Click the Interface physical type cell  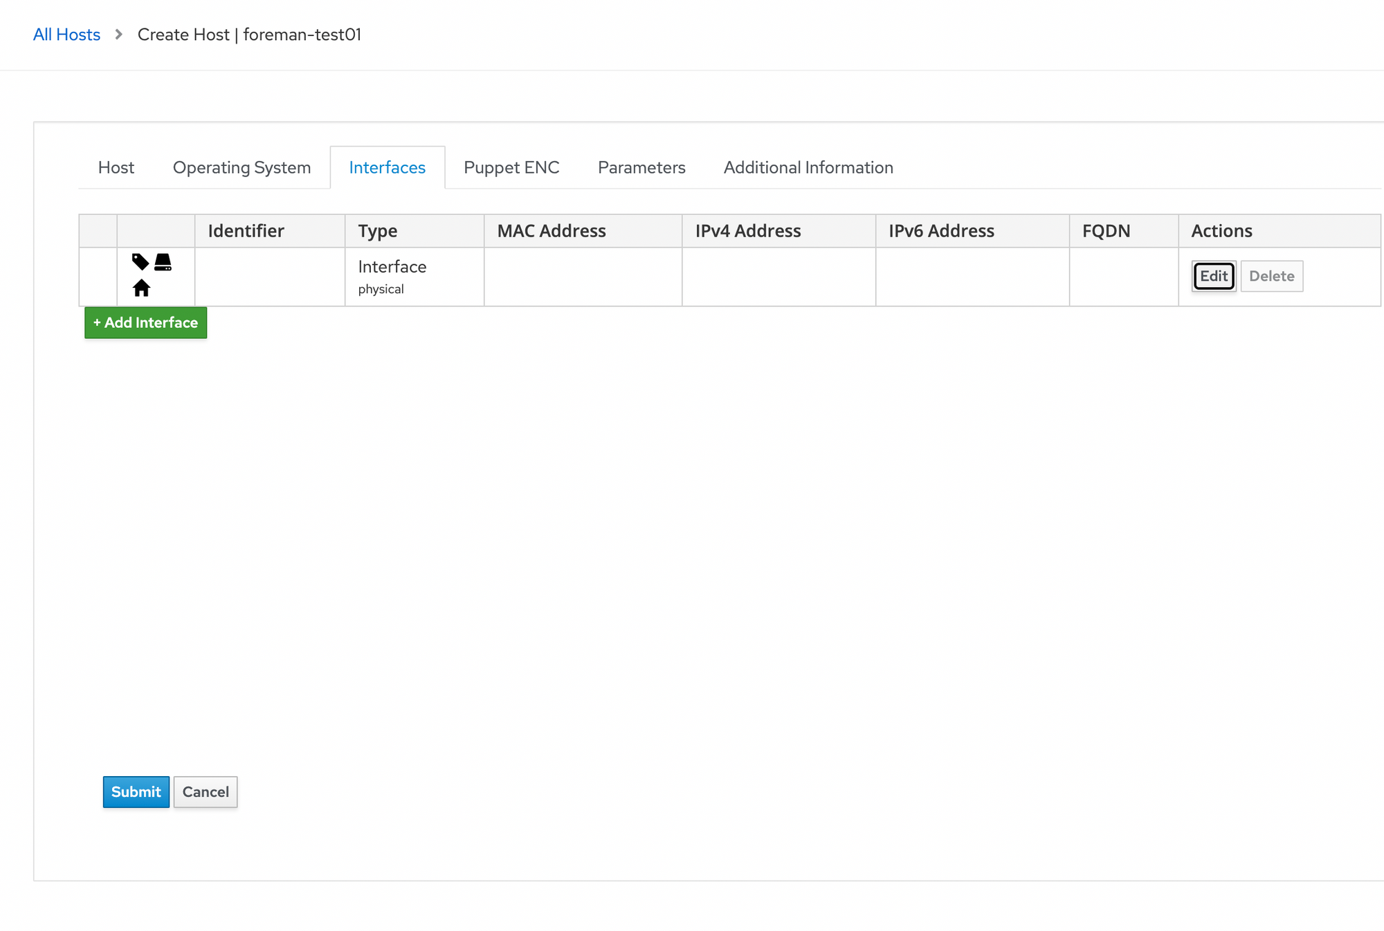tap(392, 276)
